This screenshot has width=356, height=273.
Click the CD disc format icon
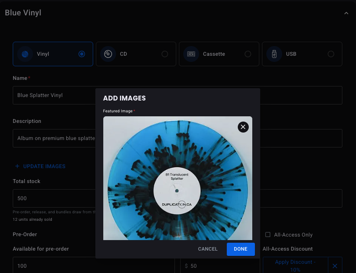pyautogui.click(x=108, y=54)
